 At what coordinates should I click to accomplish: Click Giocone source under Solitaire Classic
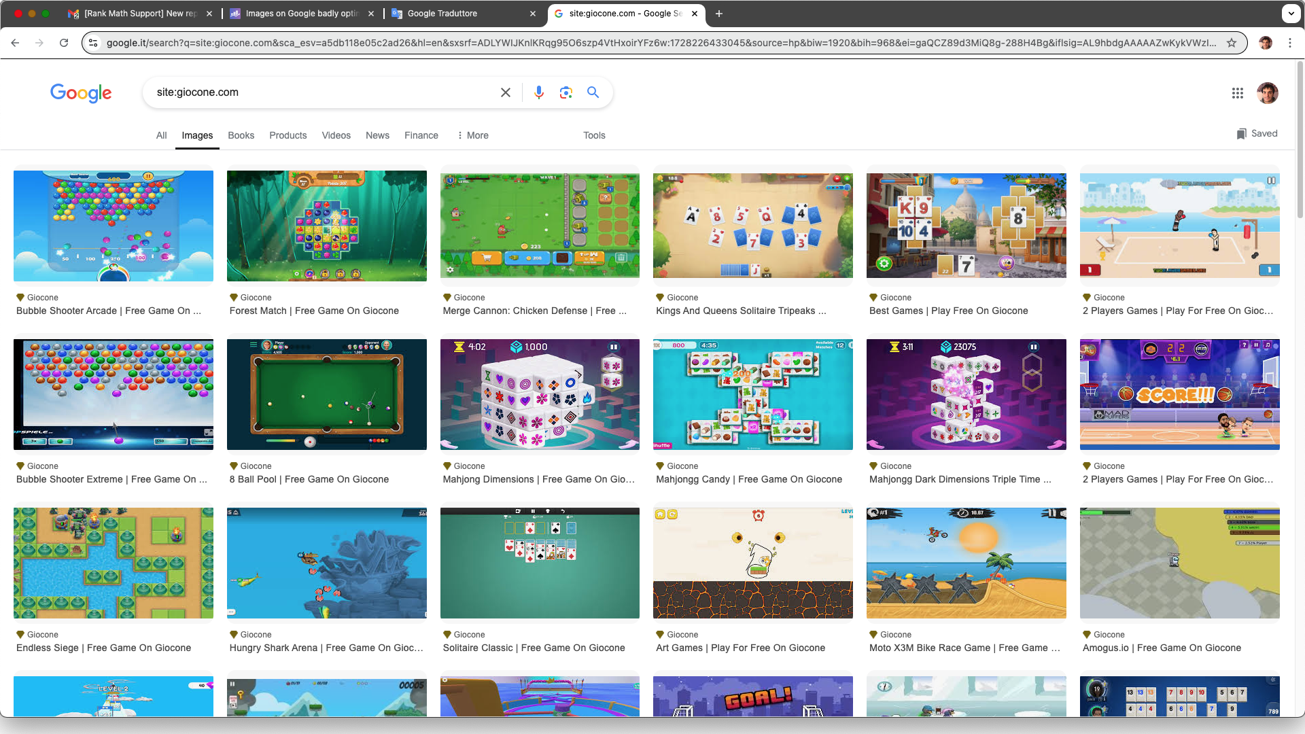(469, 635)
